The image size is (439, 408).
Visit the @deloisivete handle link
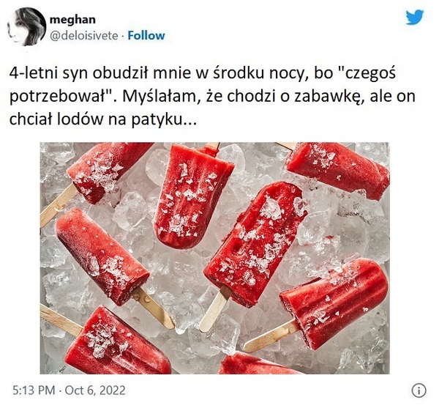(x=83, y=36)
